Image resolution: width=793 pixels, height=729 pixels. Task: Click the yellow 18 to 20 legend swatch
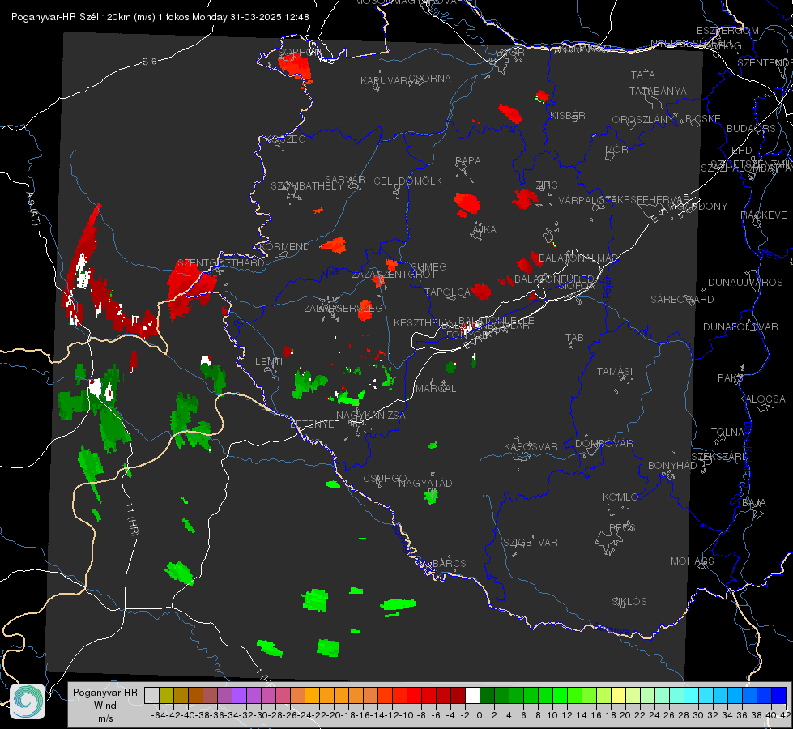[x=619, y=695]
